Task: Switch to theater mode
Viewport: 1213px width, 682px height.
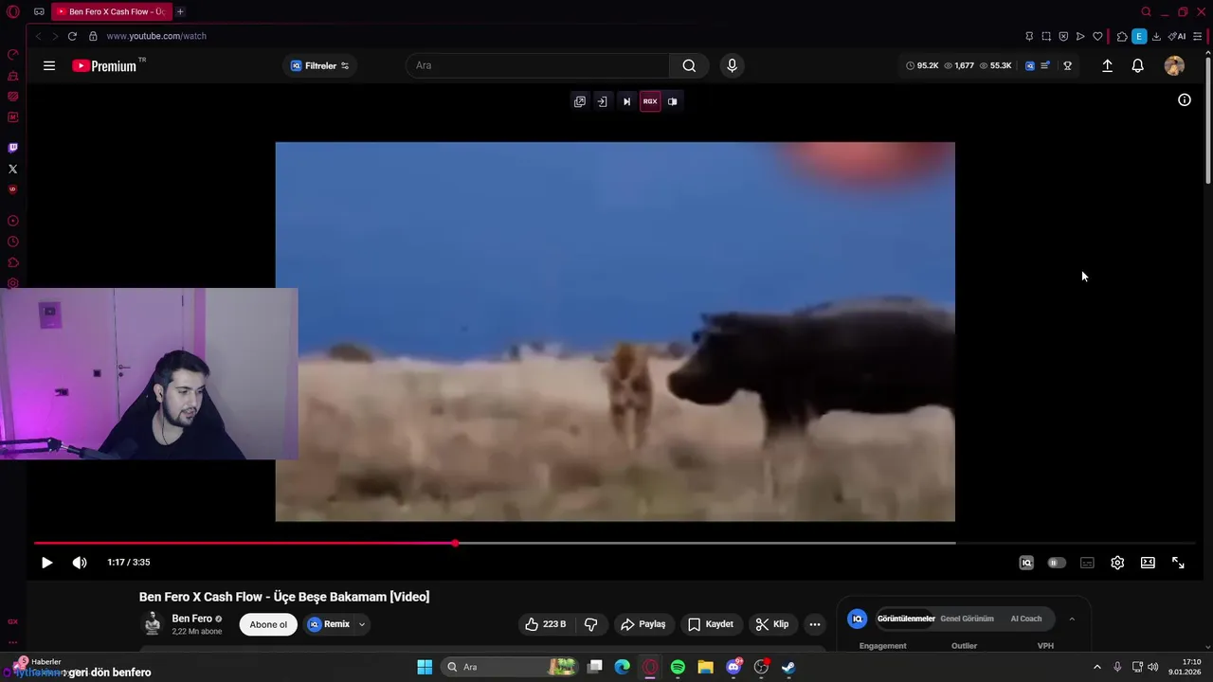Action: (x=1148, y=563)
